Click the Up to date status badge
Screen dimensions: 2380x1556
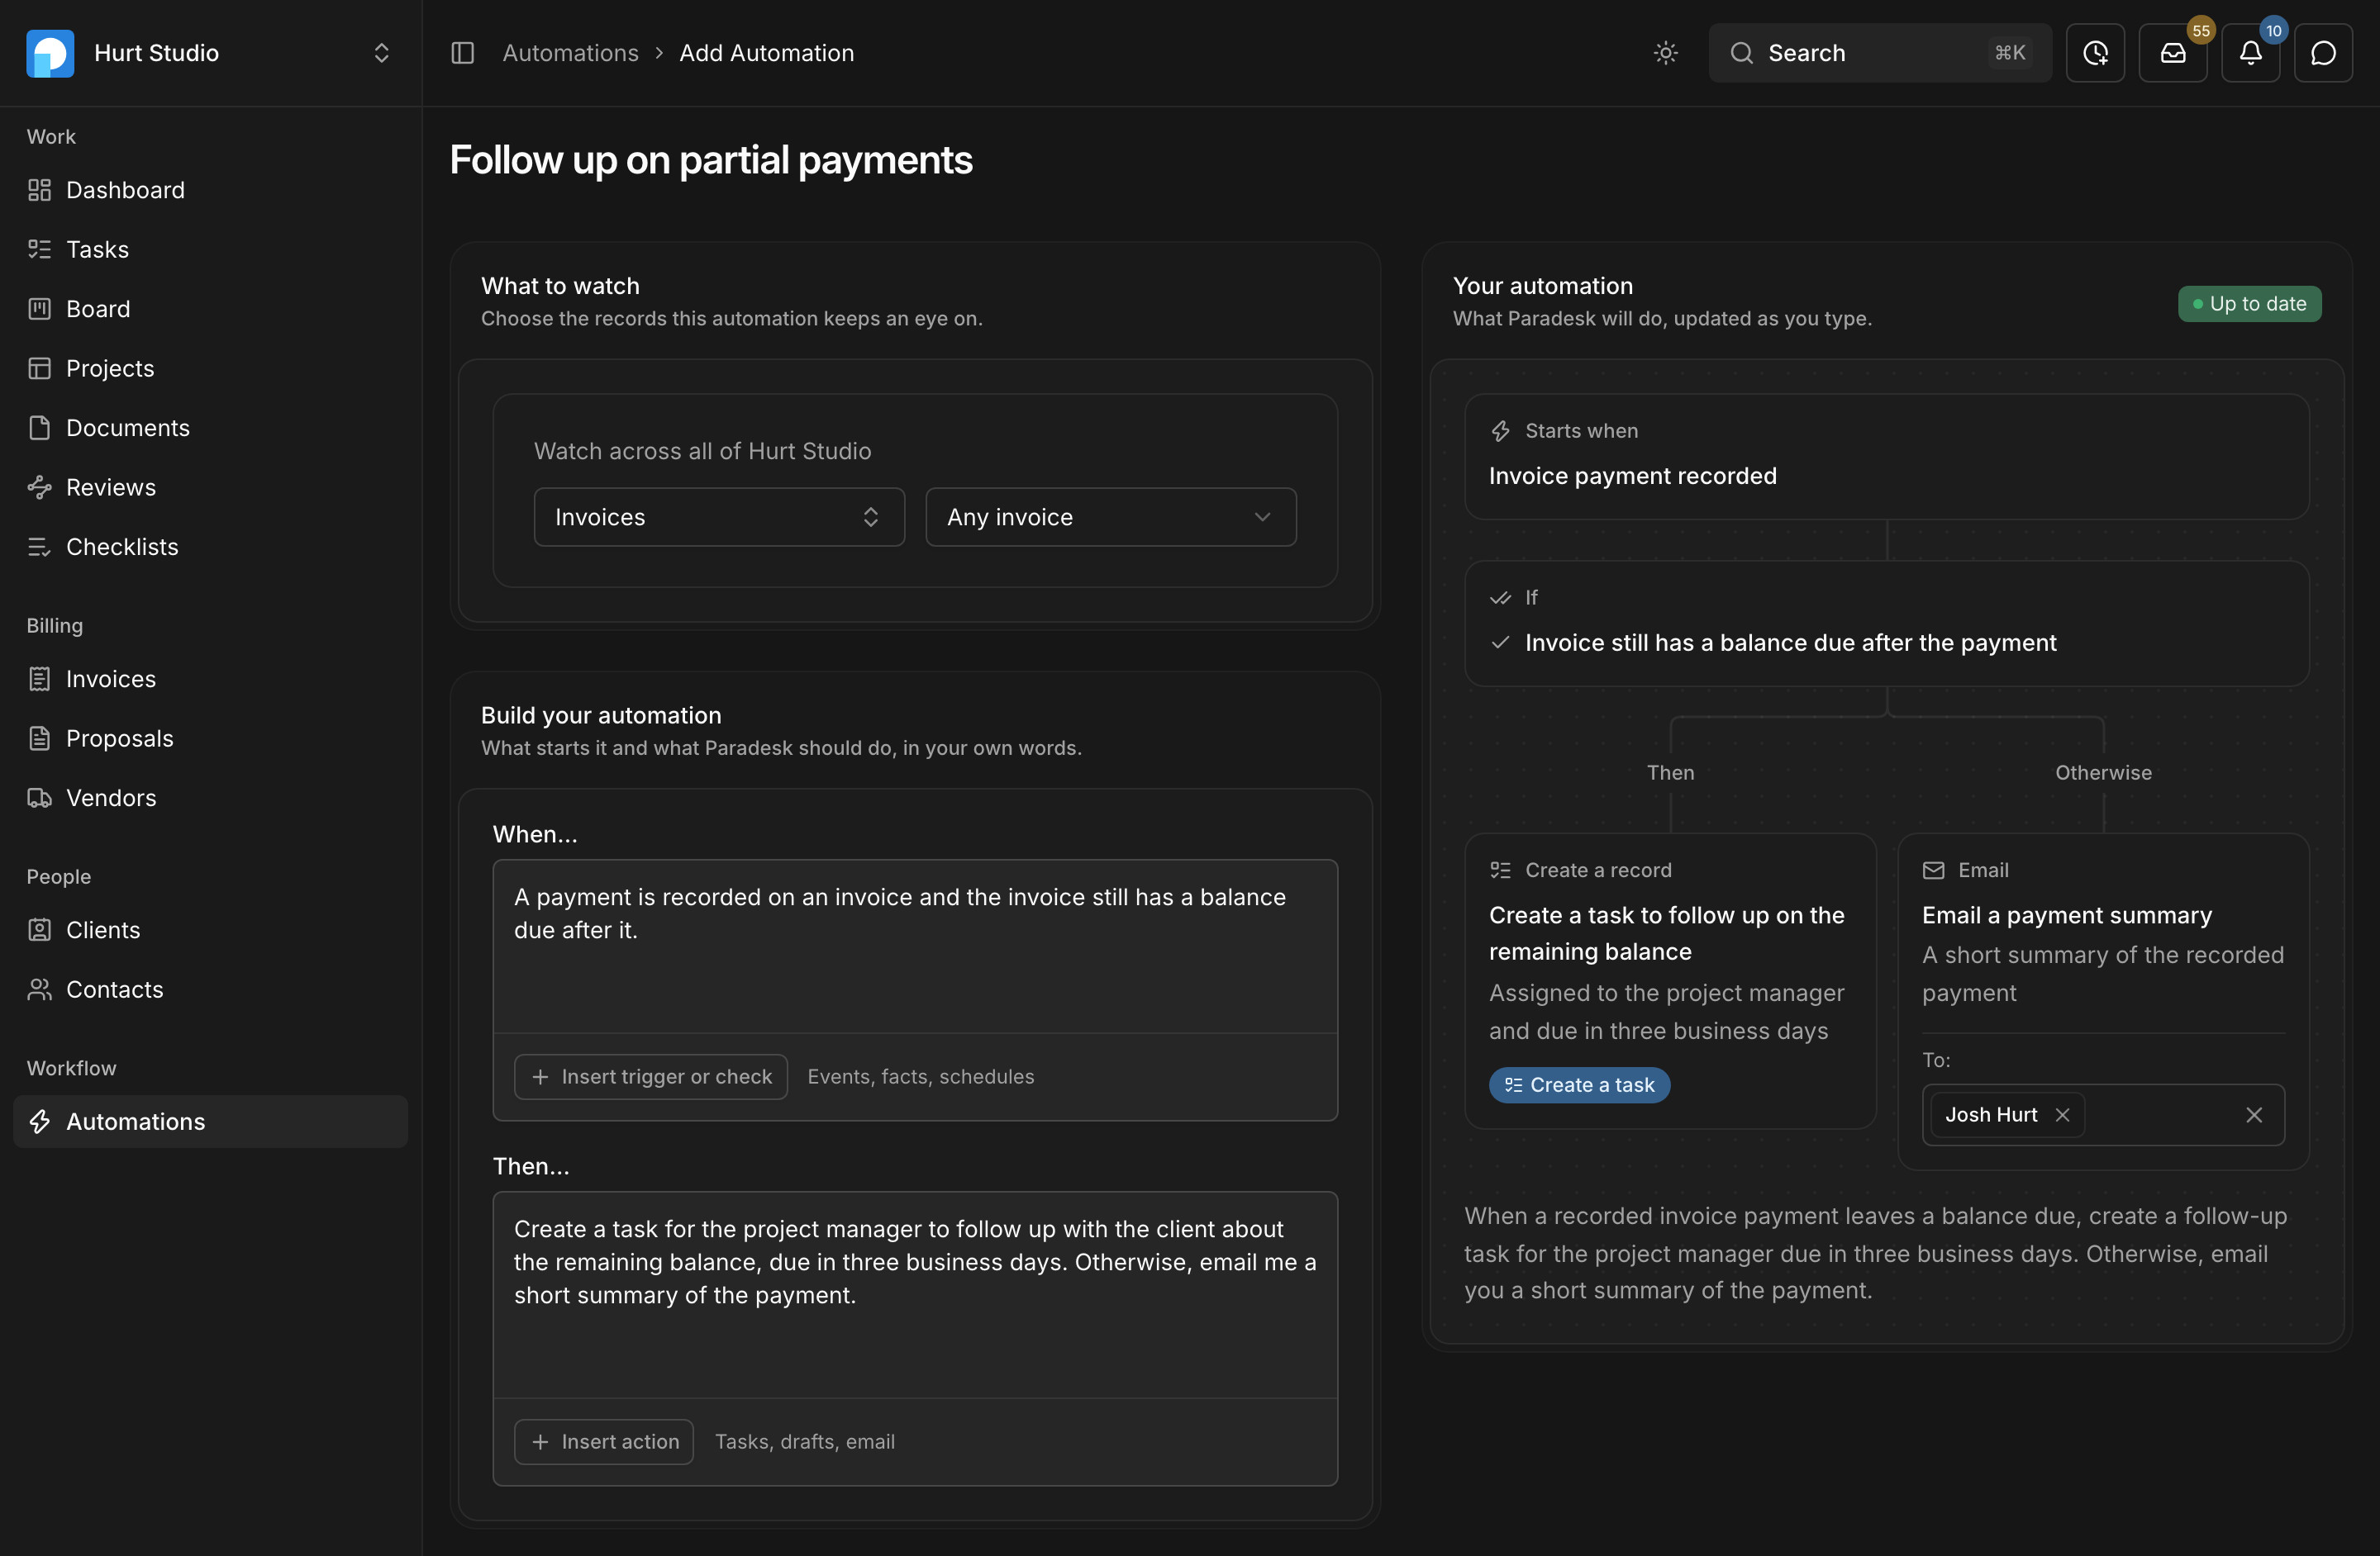(x=2249, y=304)
